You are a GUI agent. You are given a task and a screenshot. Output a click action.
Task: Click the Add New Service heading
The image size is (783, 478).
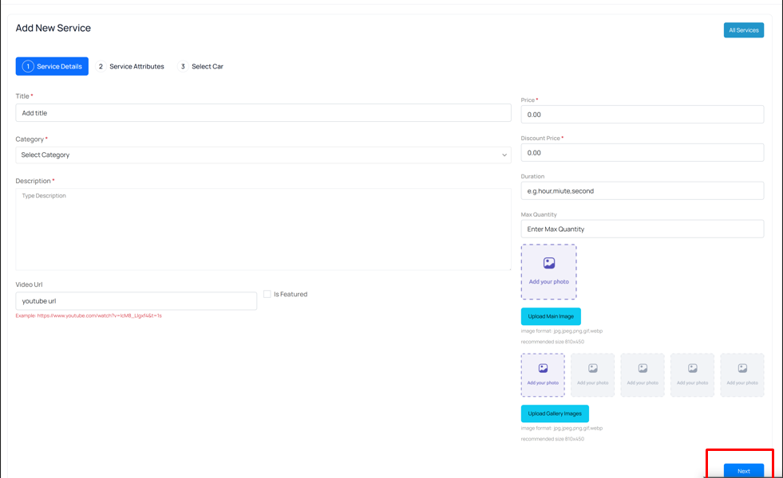tap(53, 28)
